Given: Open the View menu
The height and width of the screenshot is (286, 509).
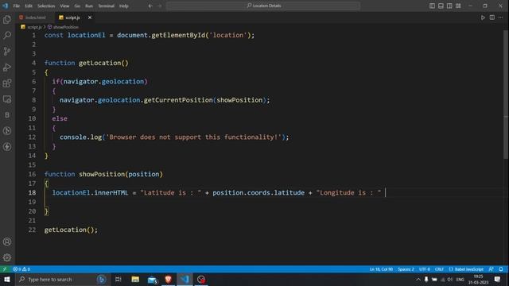Looking at the screenshot, I should [x=64, y=6].
